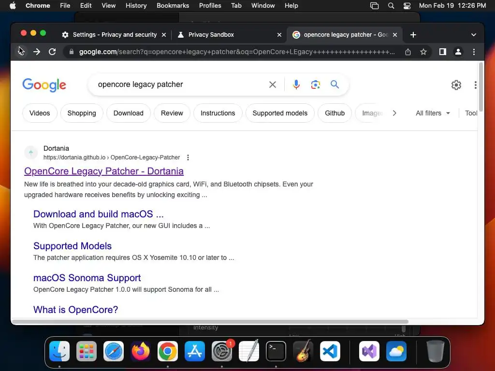The height and width of the screenshot is (371, 495).
Task: Open Chrome side panel
Action: [x=443, y=52]
